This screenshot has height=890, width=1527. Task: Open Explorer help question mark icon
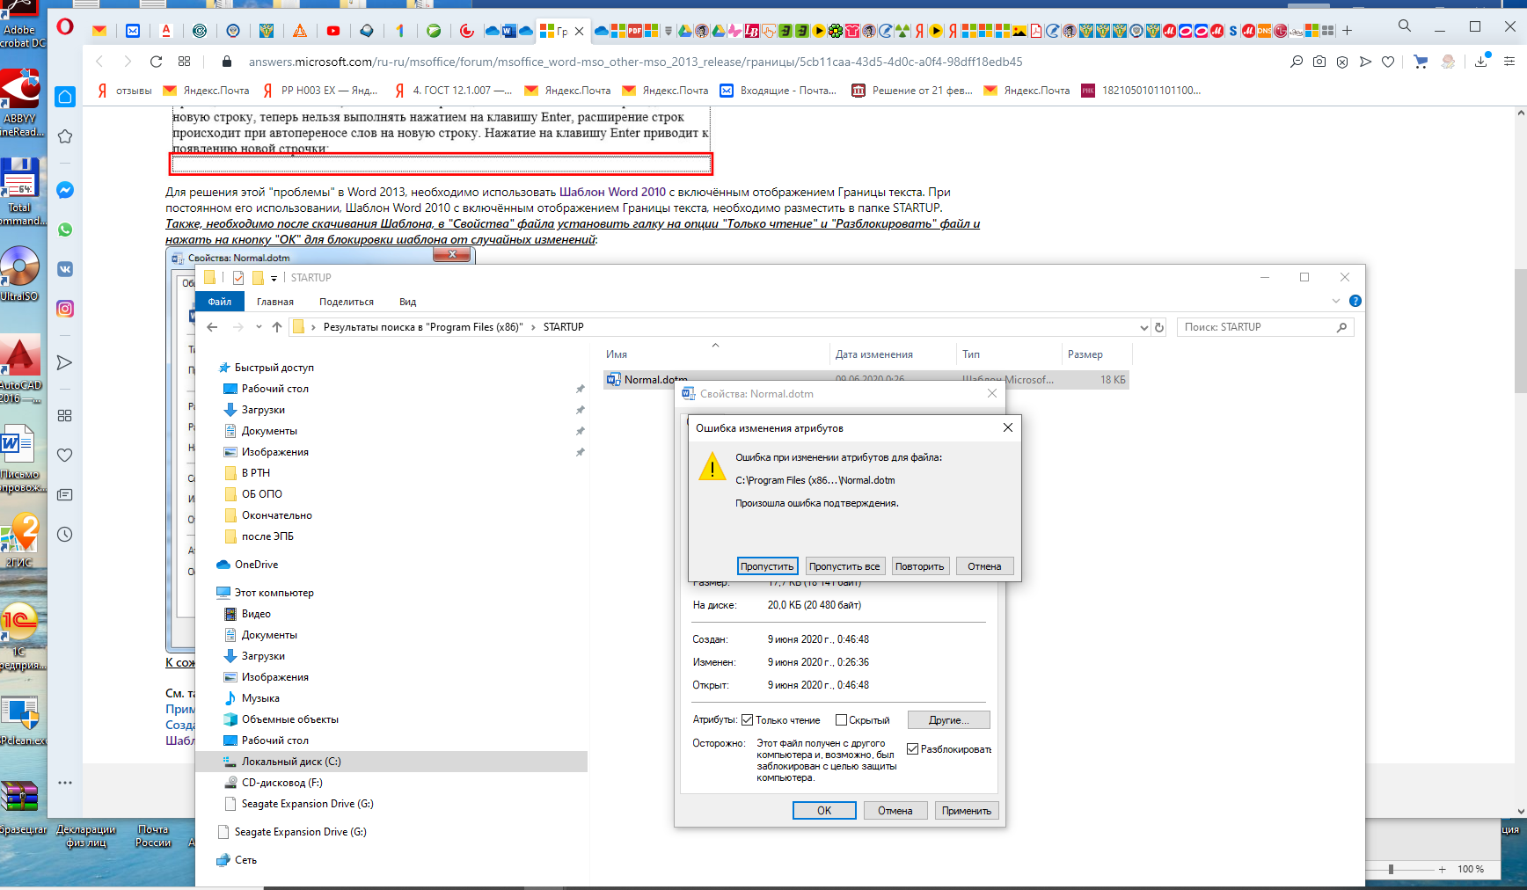[x=1355, y=301]
